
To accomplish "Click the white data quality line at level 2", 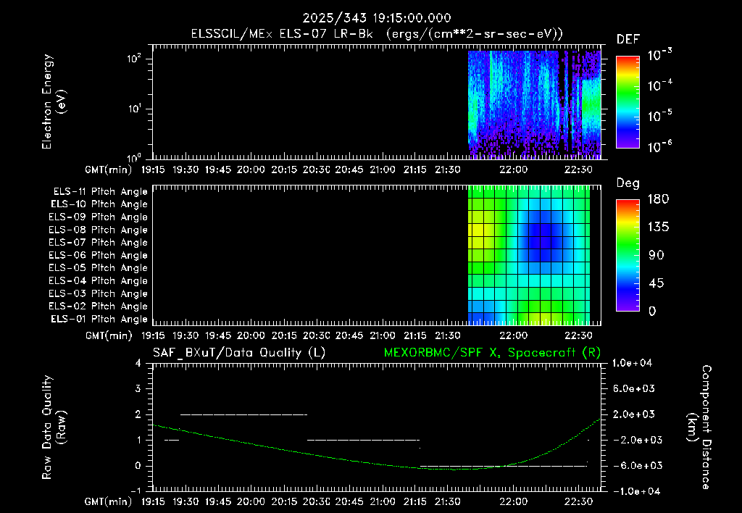I will 243,414.
